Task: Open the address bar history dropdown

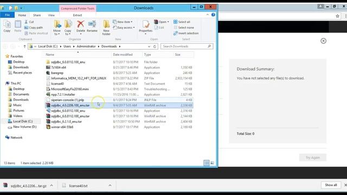Action: [x=149, y=47]
